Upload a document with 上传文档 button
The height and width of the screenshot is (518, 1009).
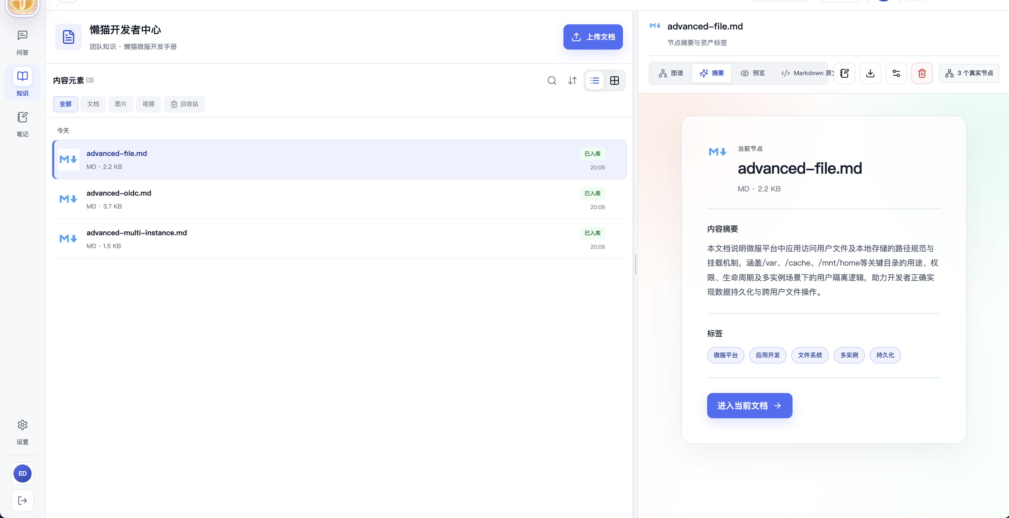coord(593,37)
